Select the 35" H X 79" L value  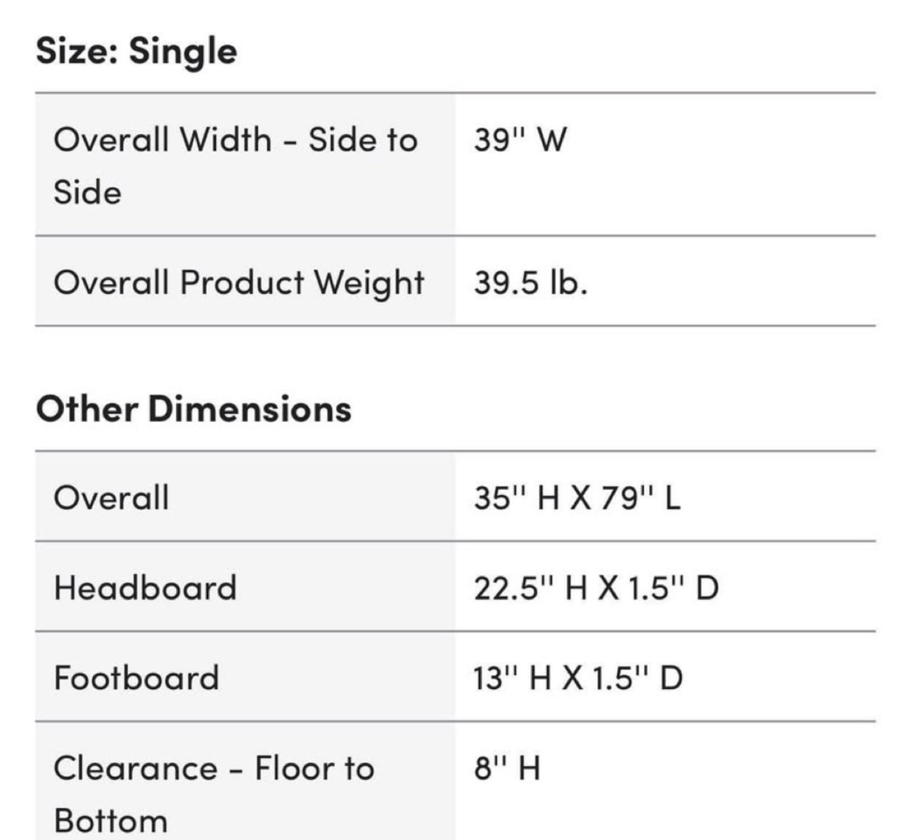[x=577, y=497]
